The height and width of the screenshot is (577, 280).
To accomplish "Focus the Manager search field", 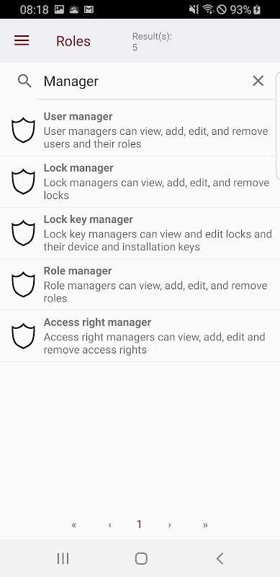I will pos(145,82).
